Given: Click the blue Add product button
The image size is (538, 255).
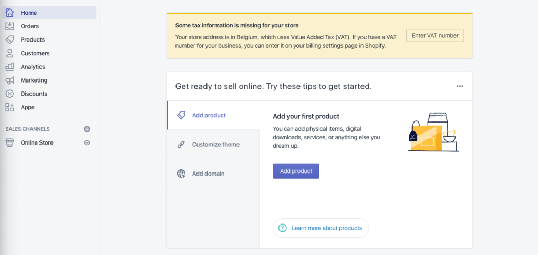Looking at the screenshot, I should pyautogui.click(x=296, y=171).
